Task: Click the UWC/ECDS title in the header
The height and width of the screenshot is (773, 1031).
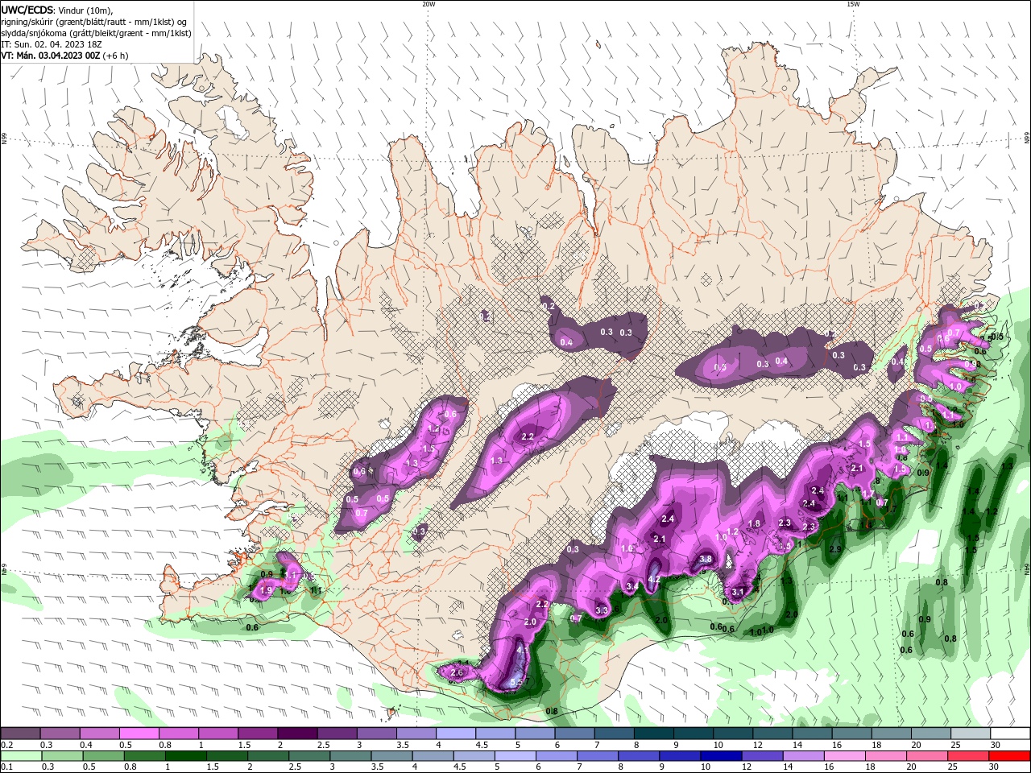Action: tap(27, 10)
